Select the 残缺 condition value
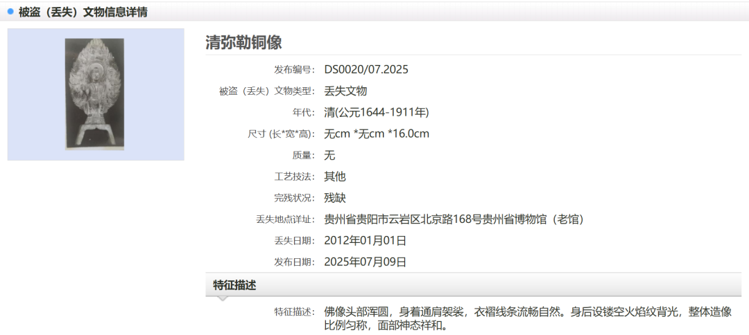 pyautogui.click(x=334, y=198)
